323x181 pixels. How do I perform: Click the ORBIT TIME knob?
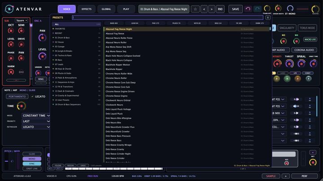pos(313,64)
